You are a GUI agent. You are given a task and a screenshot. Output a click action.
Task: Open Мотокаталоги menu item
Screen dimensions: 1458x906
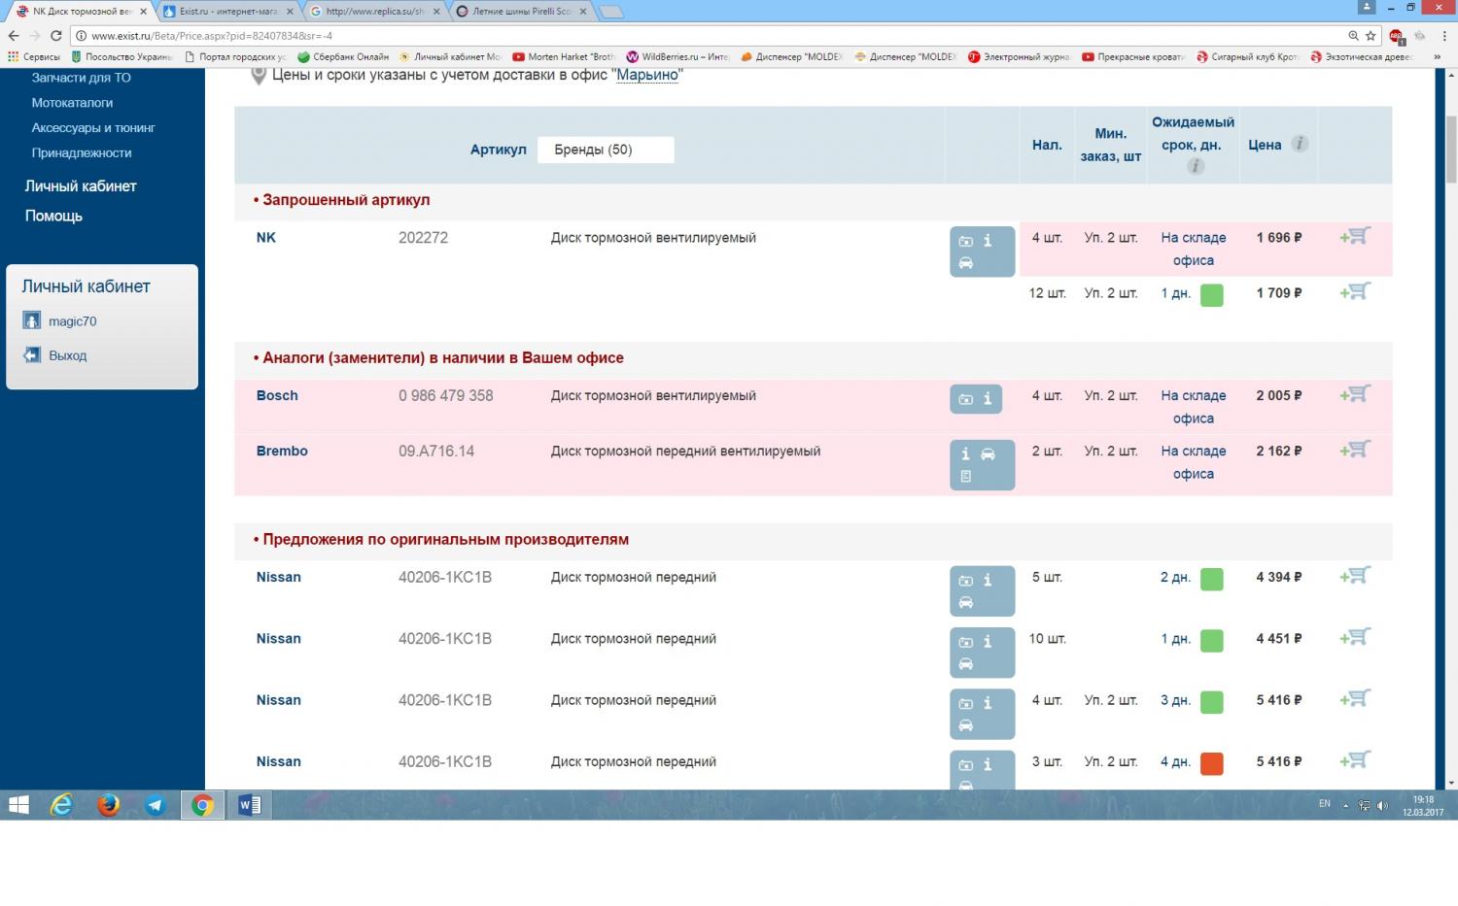(72, 102)
